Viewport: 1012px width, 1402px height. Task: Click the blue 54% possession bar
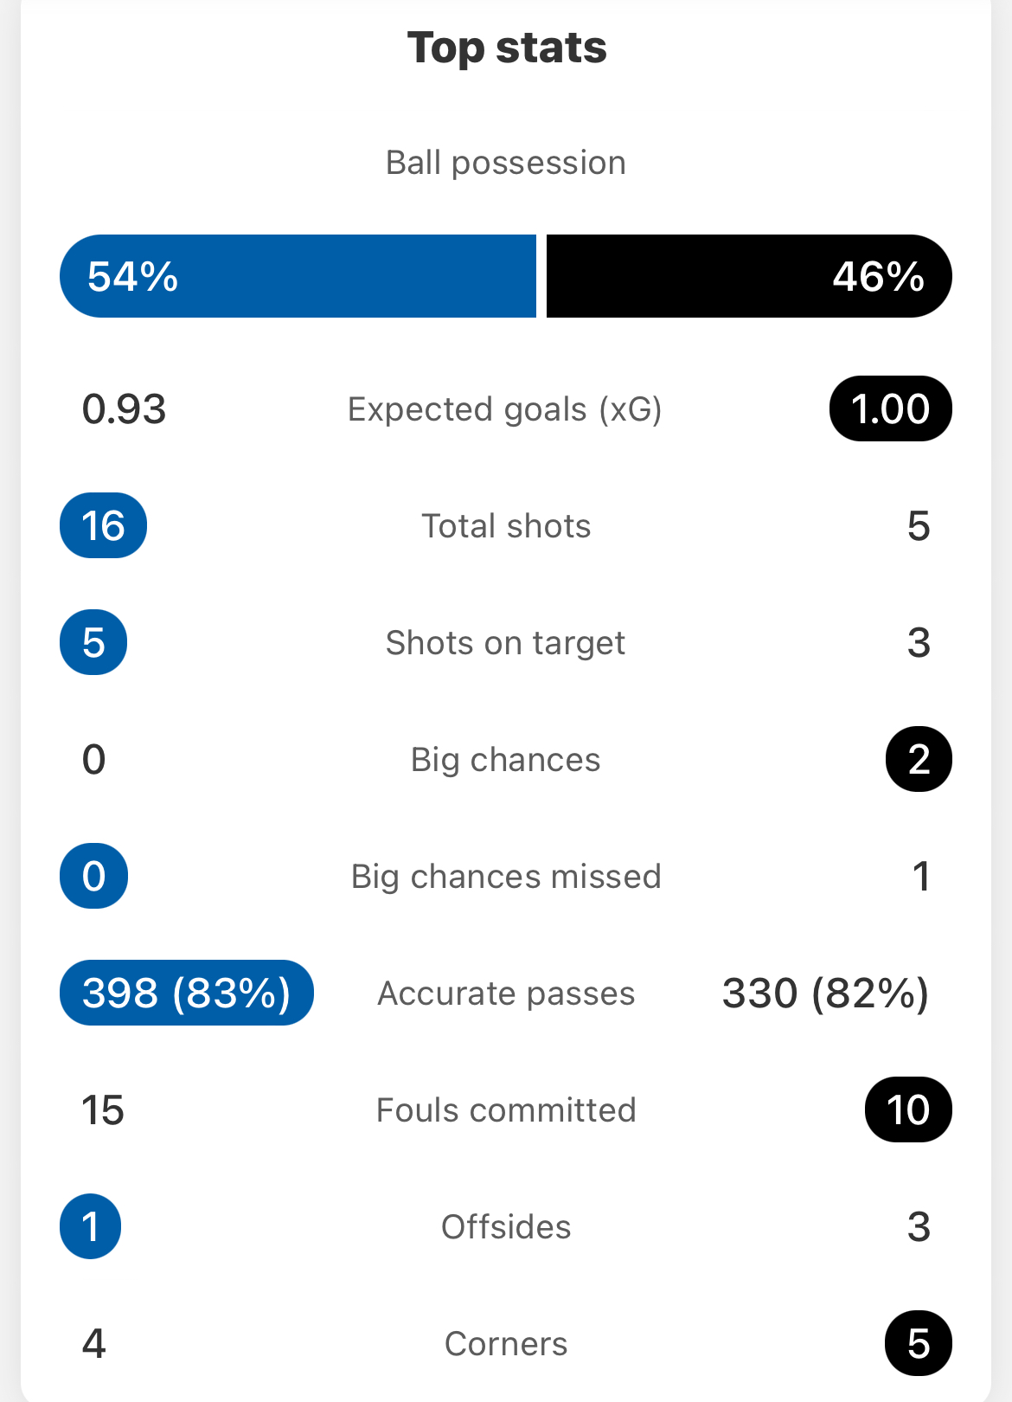(298, 276)
